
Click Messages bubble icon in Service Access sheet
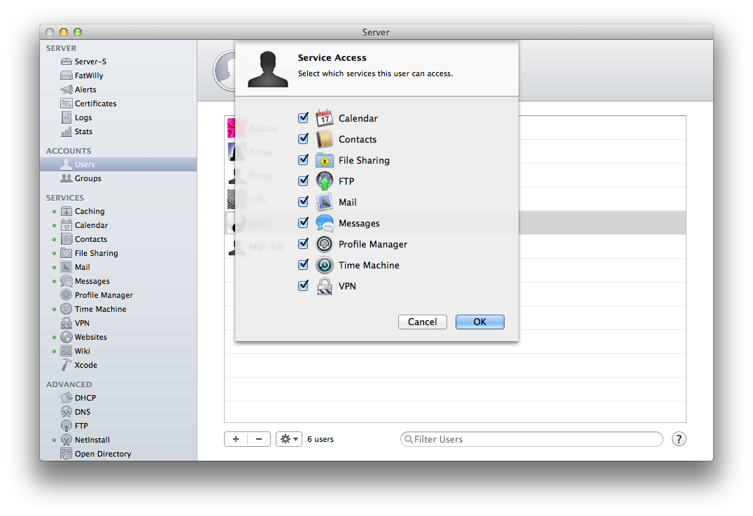click(x=325, y=223)
